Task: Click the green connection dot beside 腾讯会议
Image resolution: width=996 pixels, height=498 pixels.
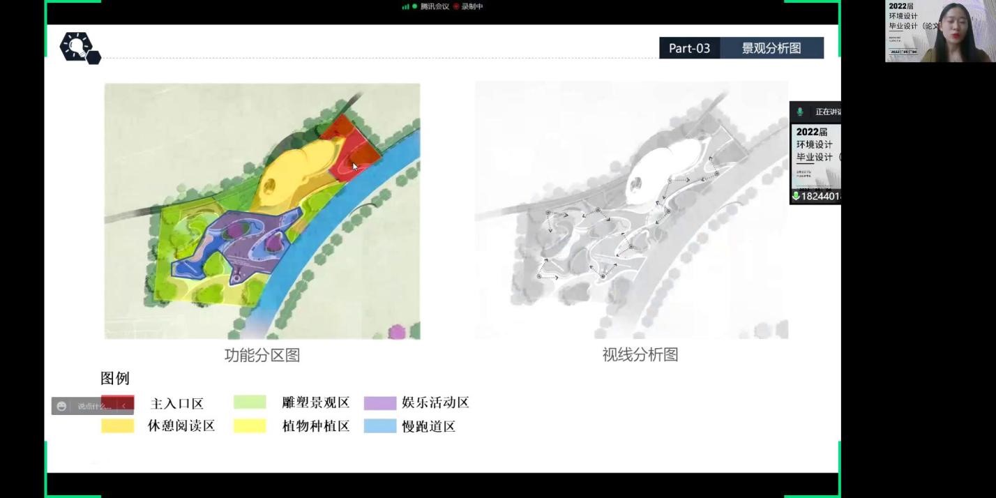Action: click(414, 6)
